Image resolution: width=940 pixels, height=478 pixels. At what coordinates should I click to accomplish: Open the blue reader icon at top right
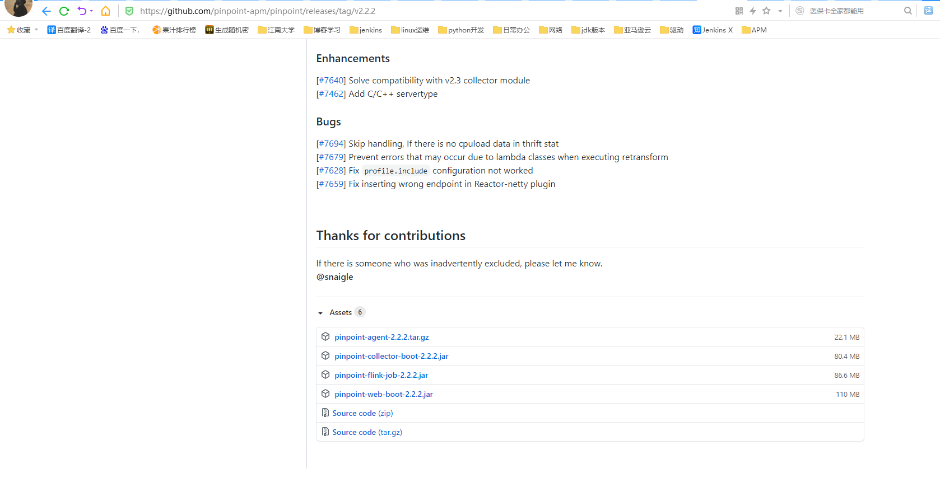click(x=928, y=11)
